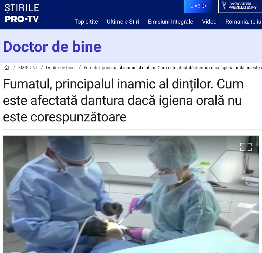The image size is (262, 253).
Task: Click the home icon in breadcrumb
Action: point(7,68)
